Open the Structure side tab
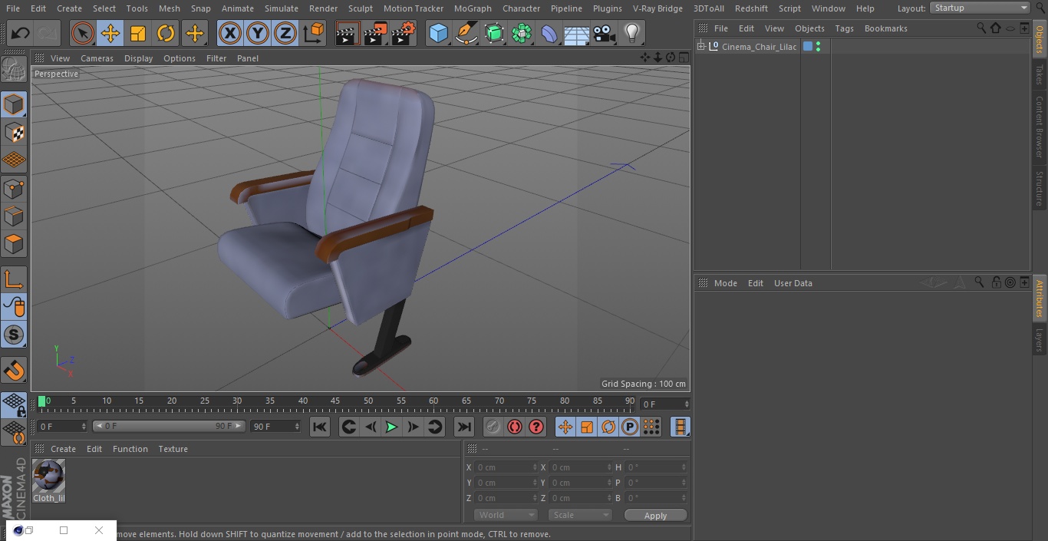The image size is (1048, 541). point(1040,188)
